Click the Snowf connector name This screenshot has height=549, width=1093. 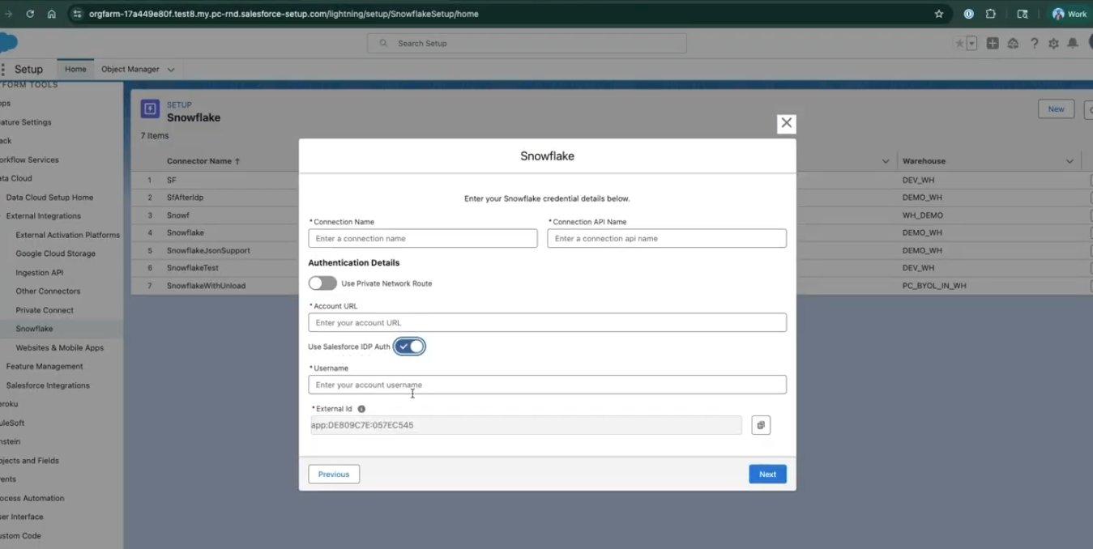coord(178,215)
